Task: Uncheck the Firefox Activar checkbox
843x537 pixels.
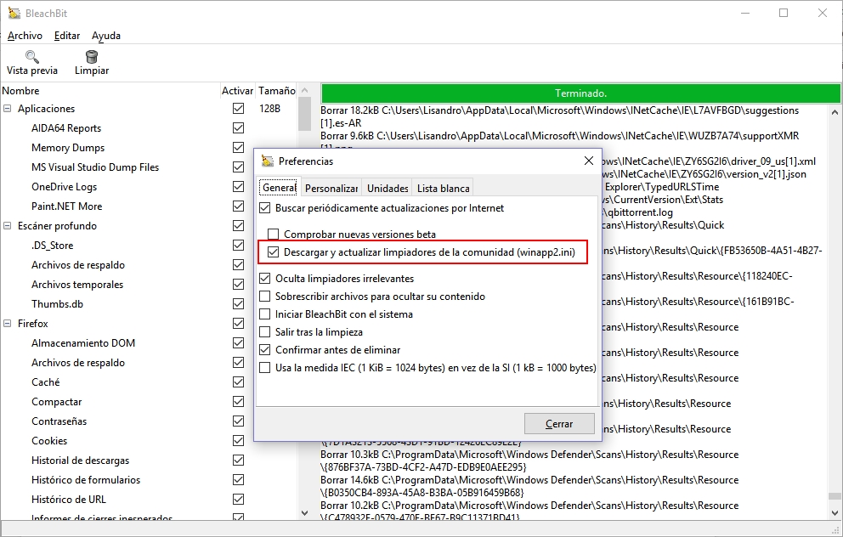Action: tap(238, 324)
